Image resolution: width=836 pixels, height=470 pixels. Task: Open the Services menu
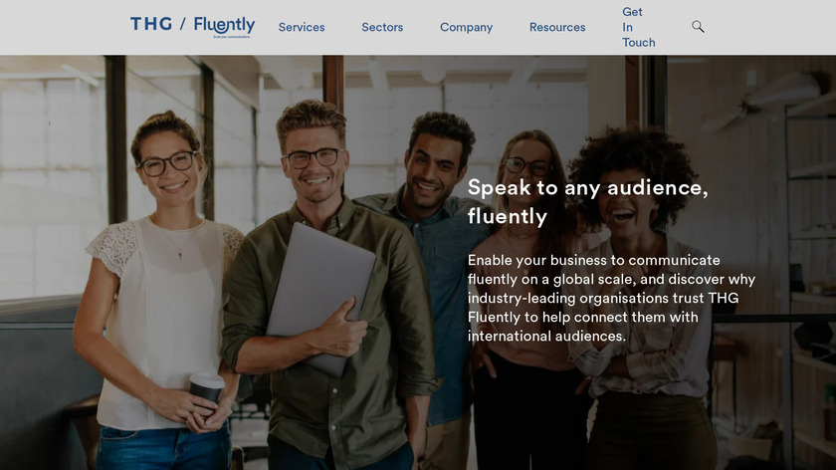[302, 27]
